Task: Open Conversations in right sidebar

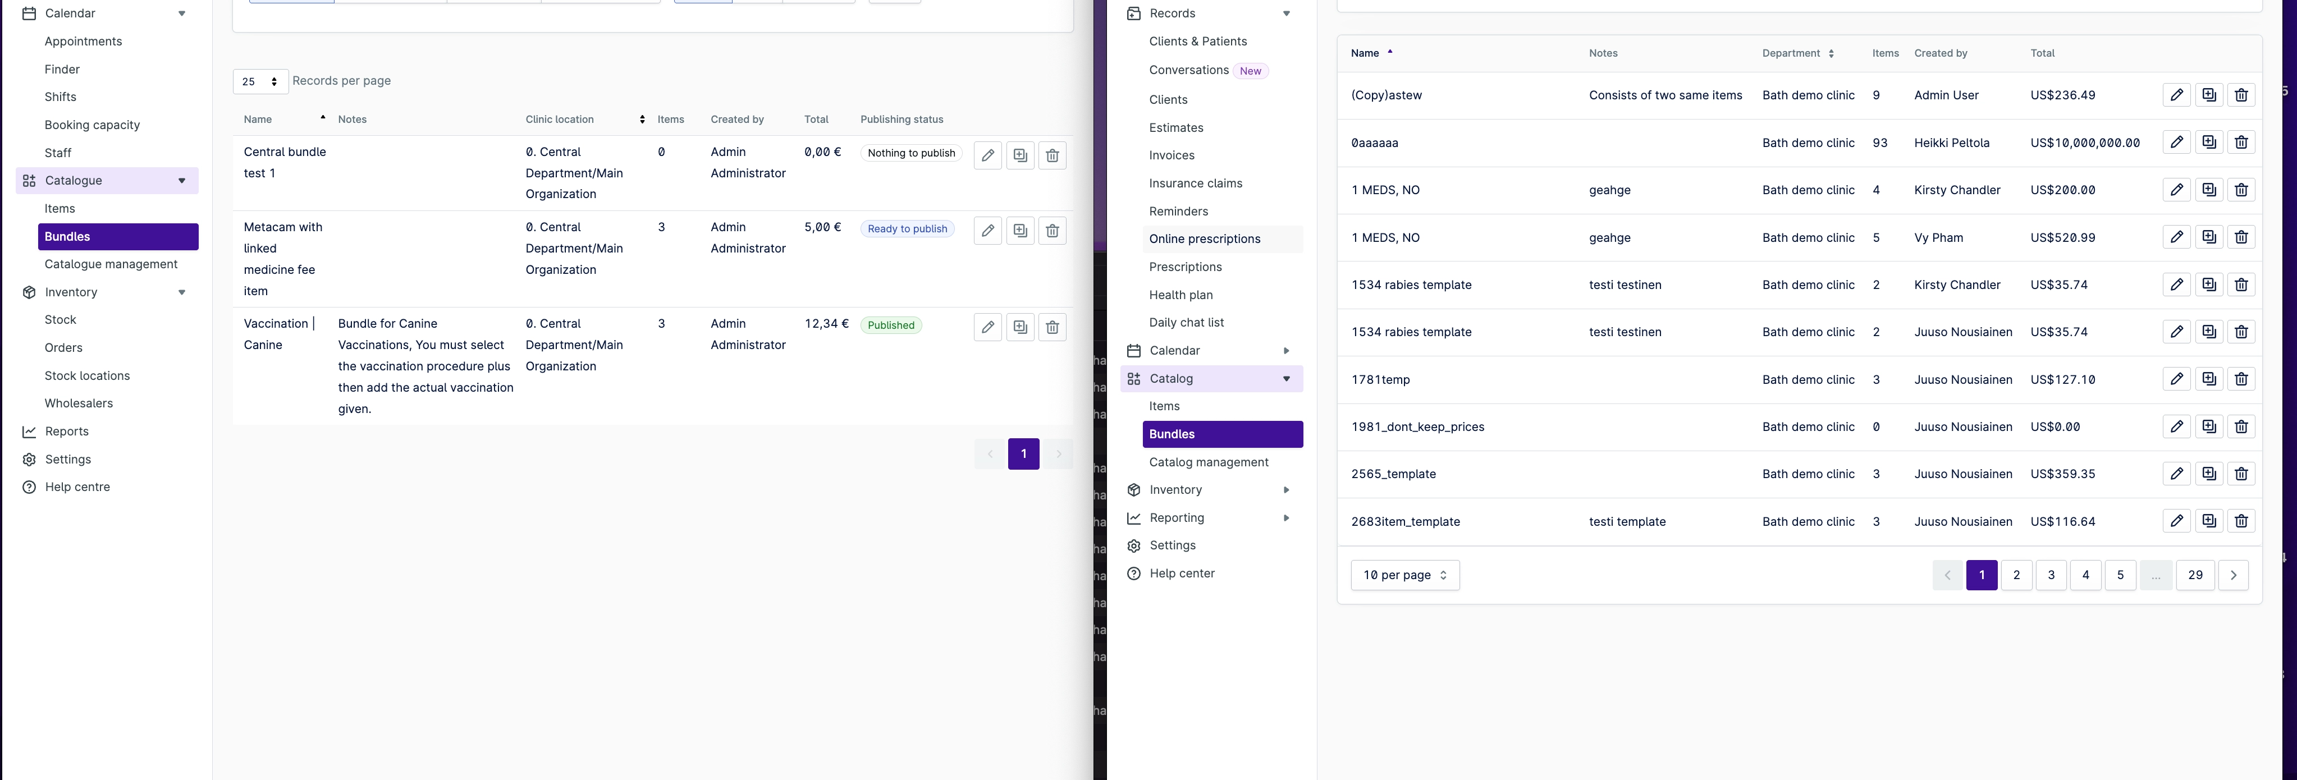Action: (x=1188, y=70)
